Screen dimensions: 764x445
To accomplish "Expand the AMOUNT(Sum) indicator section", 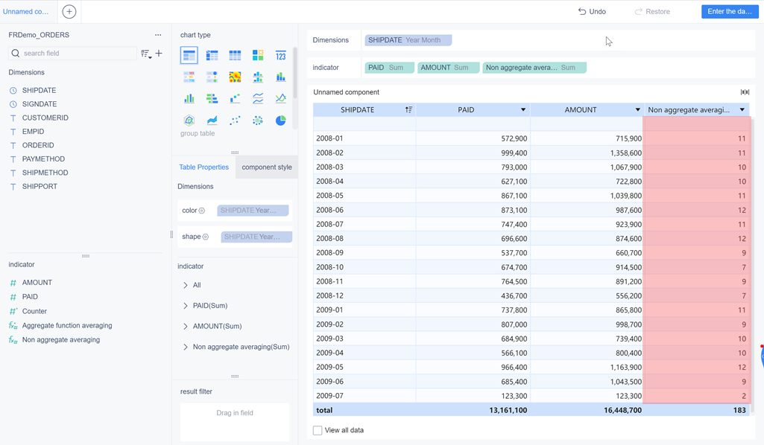I will click(186, 326).
